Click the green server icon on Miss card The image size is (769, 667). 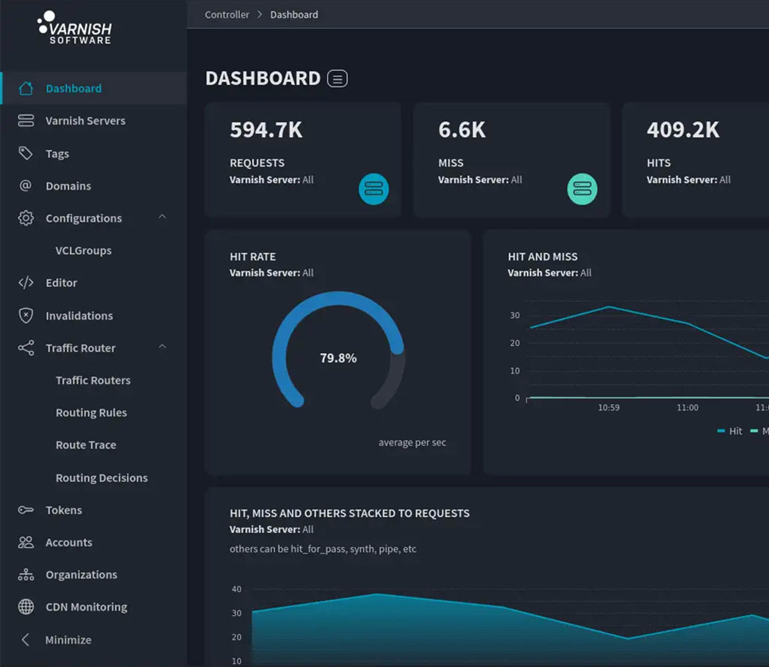click(x=582, y=189)
